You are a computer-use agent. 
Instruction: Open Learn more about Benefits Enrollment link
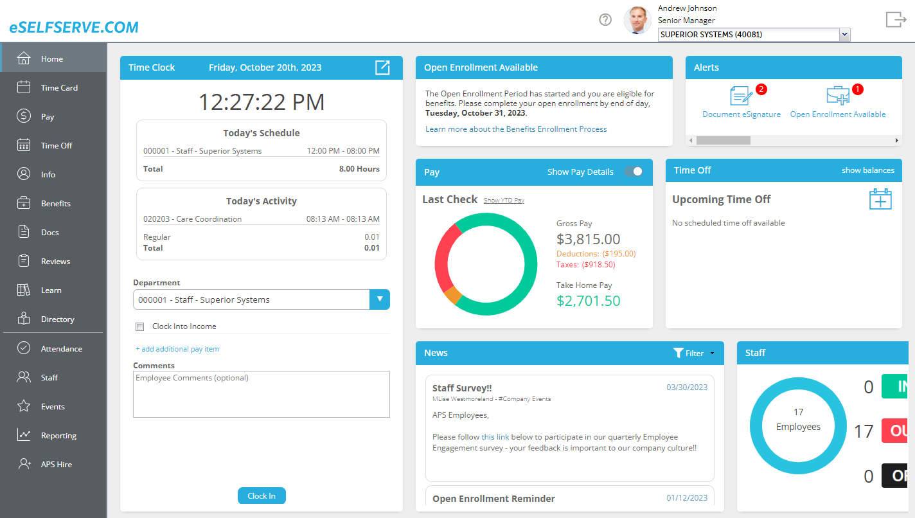click(516, 129)
